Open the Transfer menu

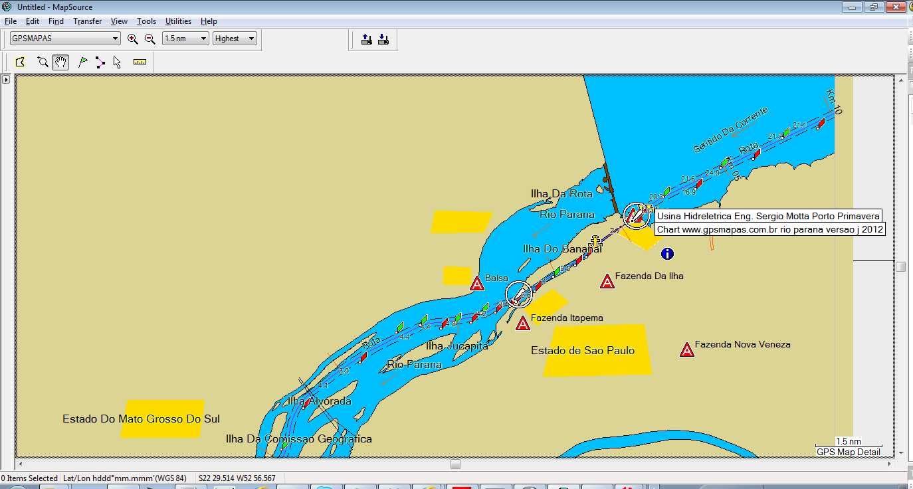[x=87, y=21]
